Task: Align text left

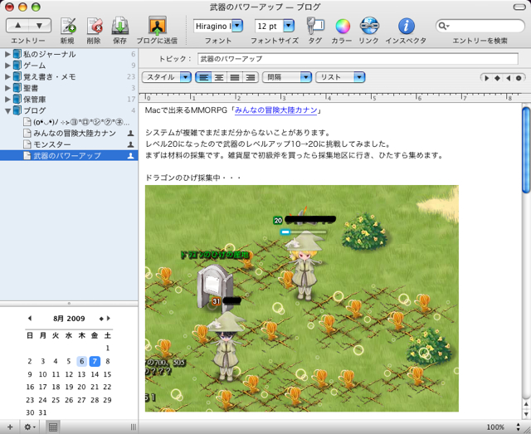Action: point(203,77)
